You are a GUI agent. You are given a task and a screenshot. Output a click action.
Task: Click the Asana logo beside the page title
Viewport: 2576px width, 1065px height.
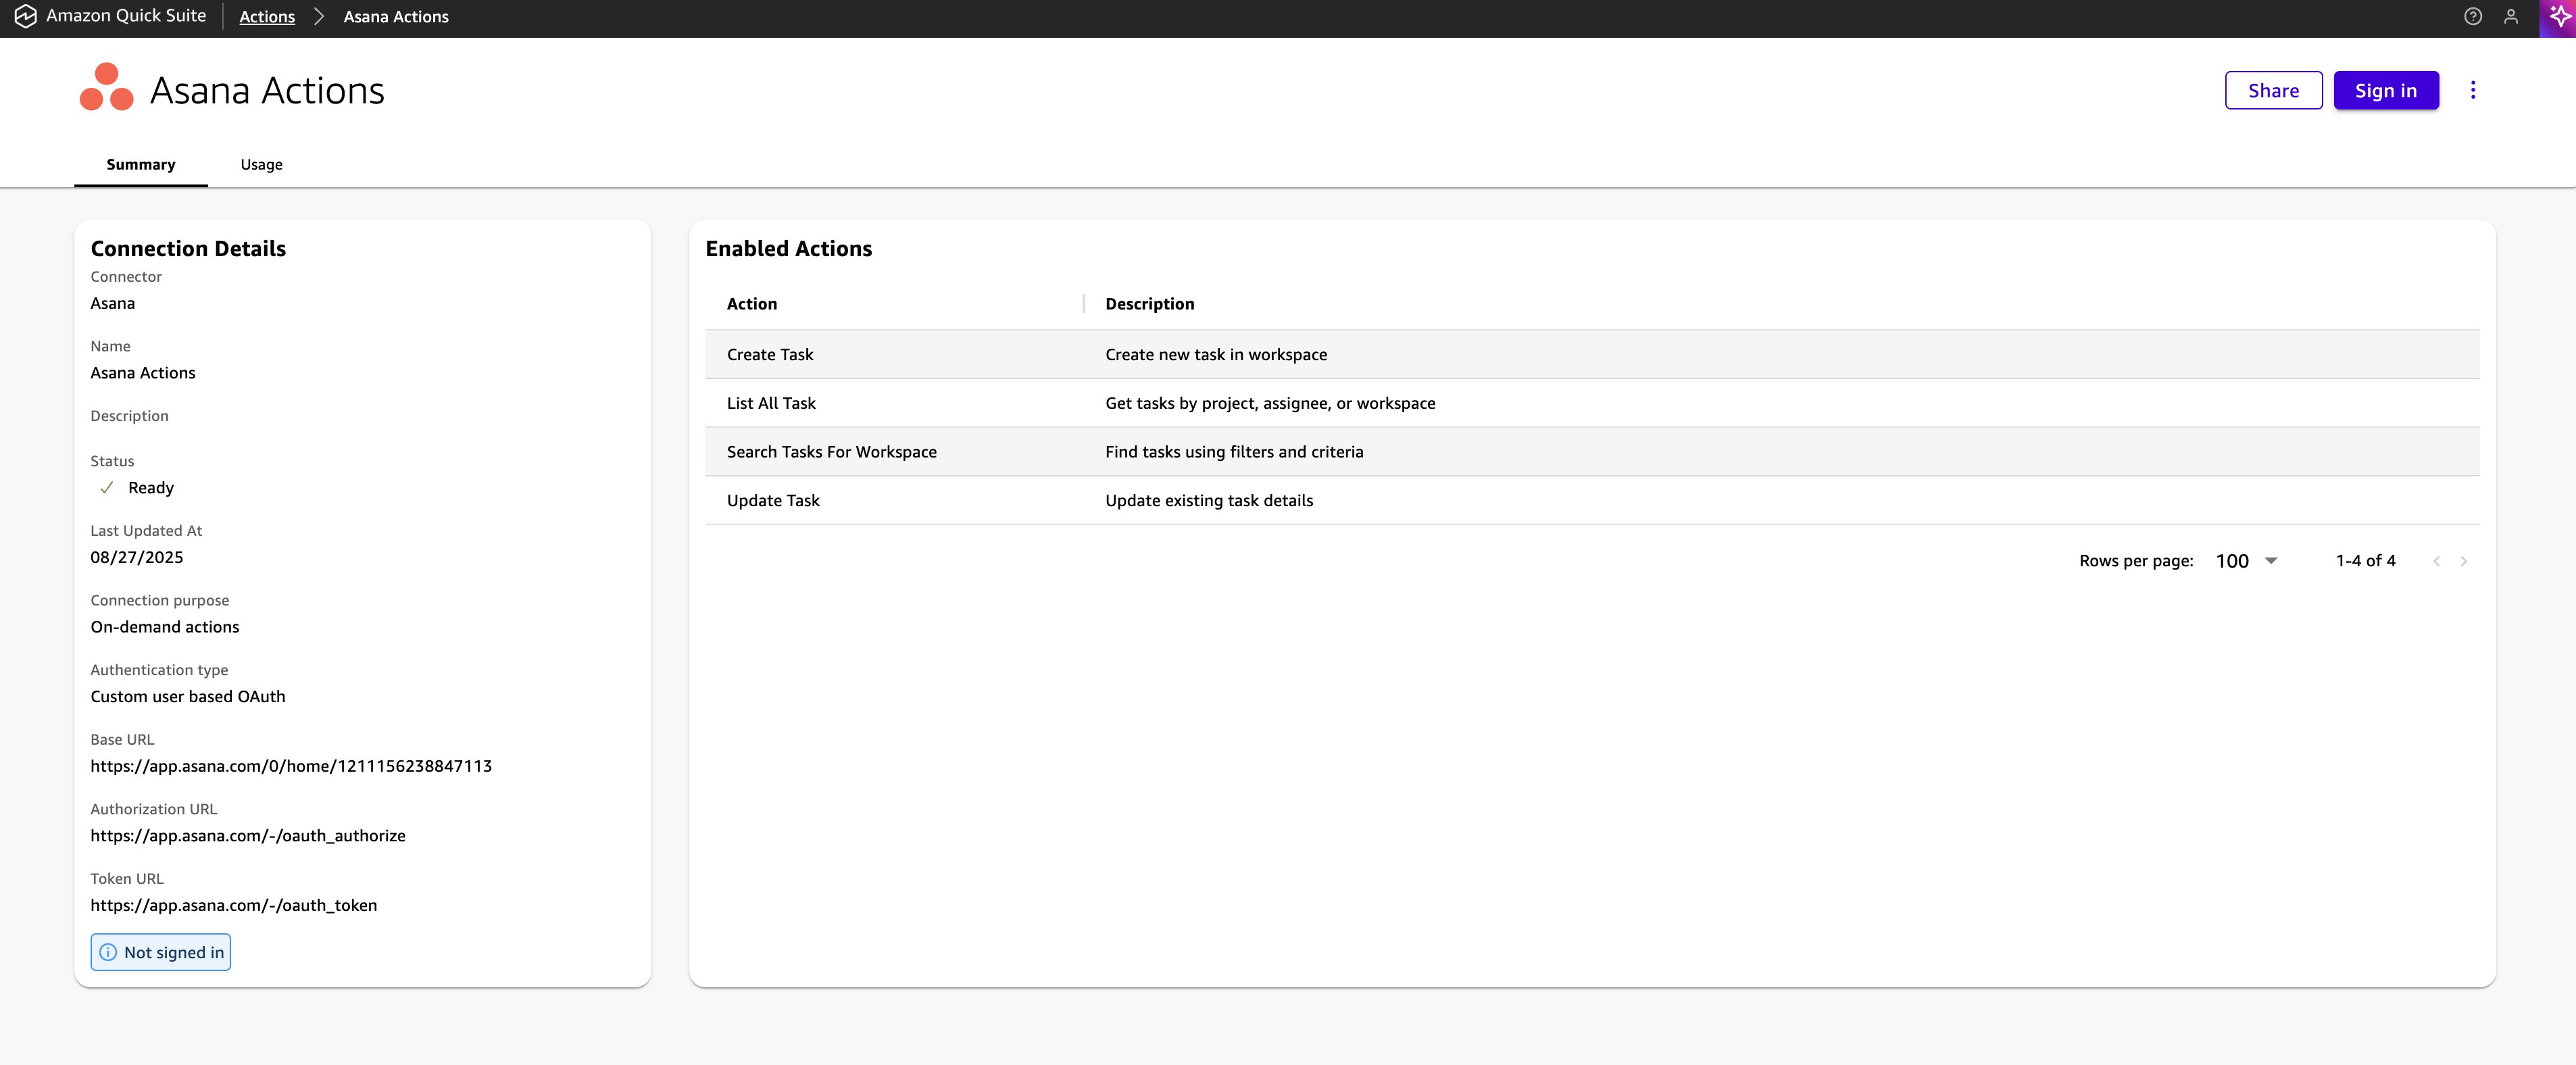click(106, 88)
